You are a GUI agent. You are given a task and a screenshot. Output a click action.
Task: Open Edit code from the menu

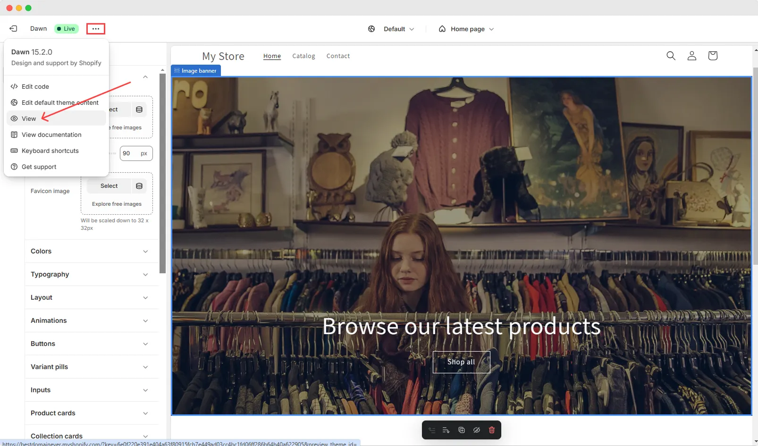point(35,86)
